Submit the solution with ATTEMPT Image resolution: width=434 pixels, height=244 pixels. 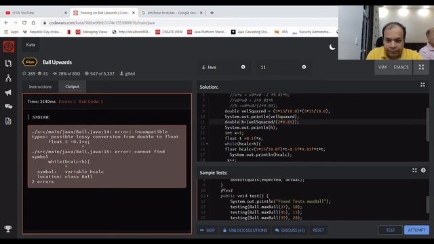tap(416, 230)
